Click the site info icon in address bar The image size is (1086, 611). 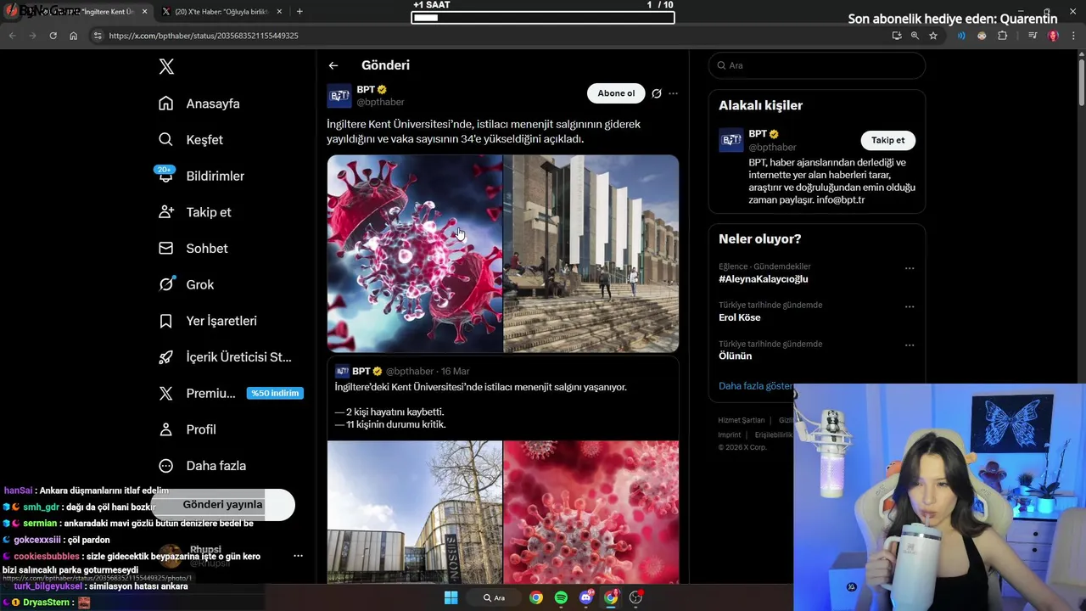click(x=98, y=36)
